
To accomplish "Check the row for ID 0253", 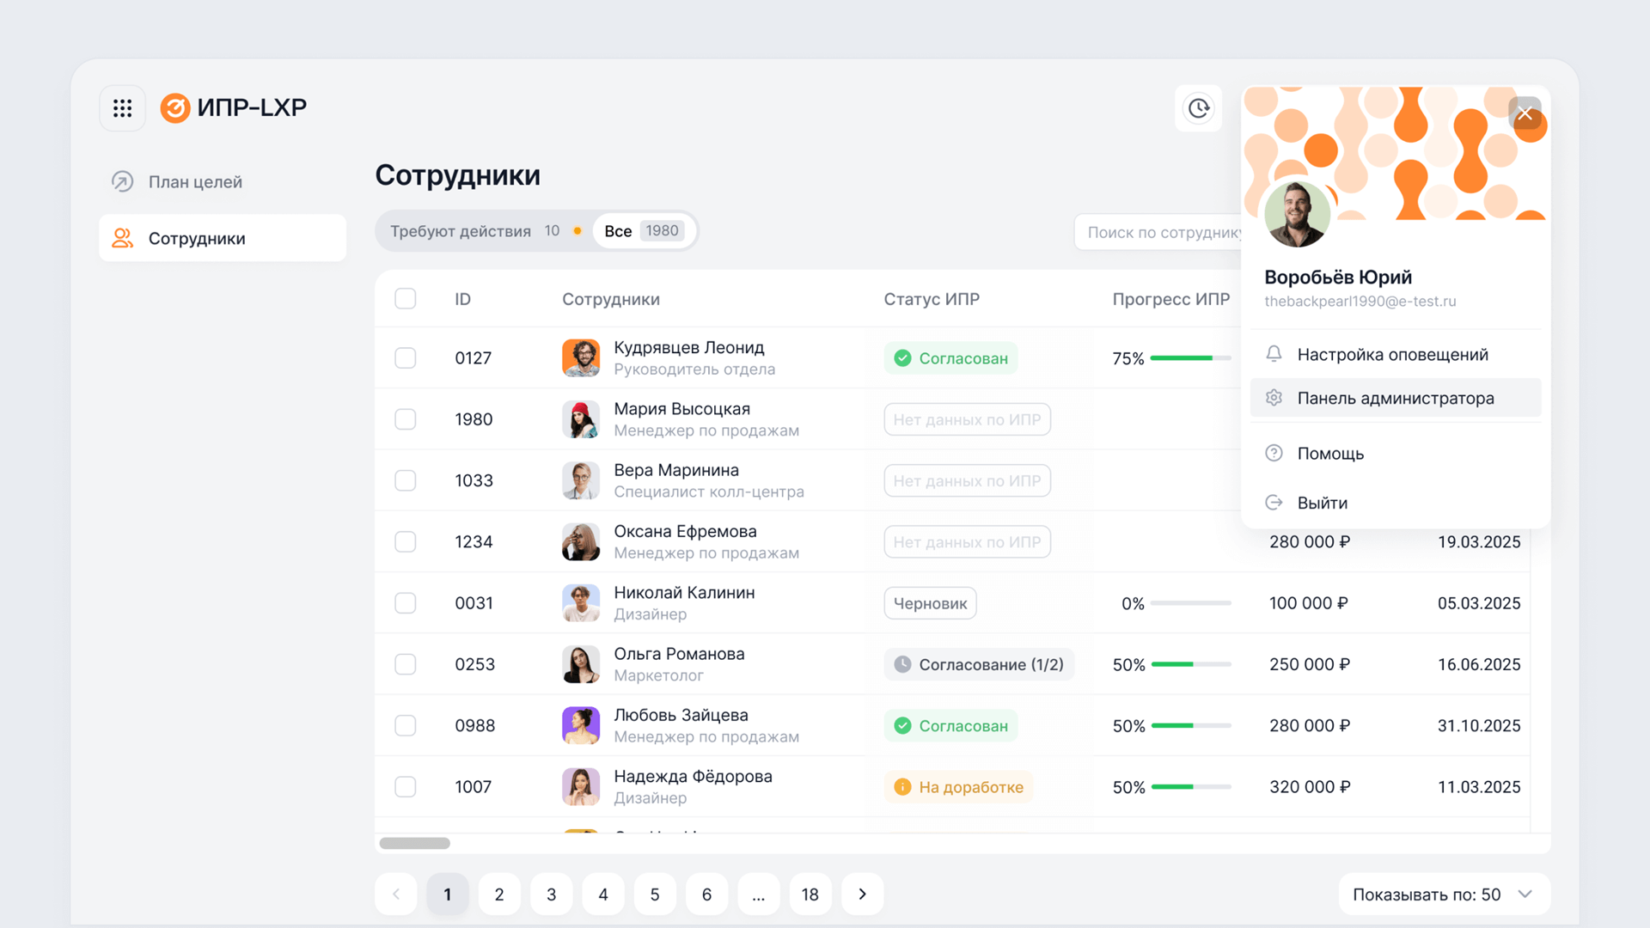I will coord(406,664).
